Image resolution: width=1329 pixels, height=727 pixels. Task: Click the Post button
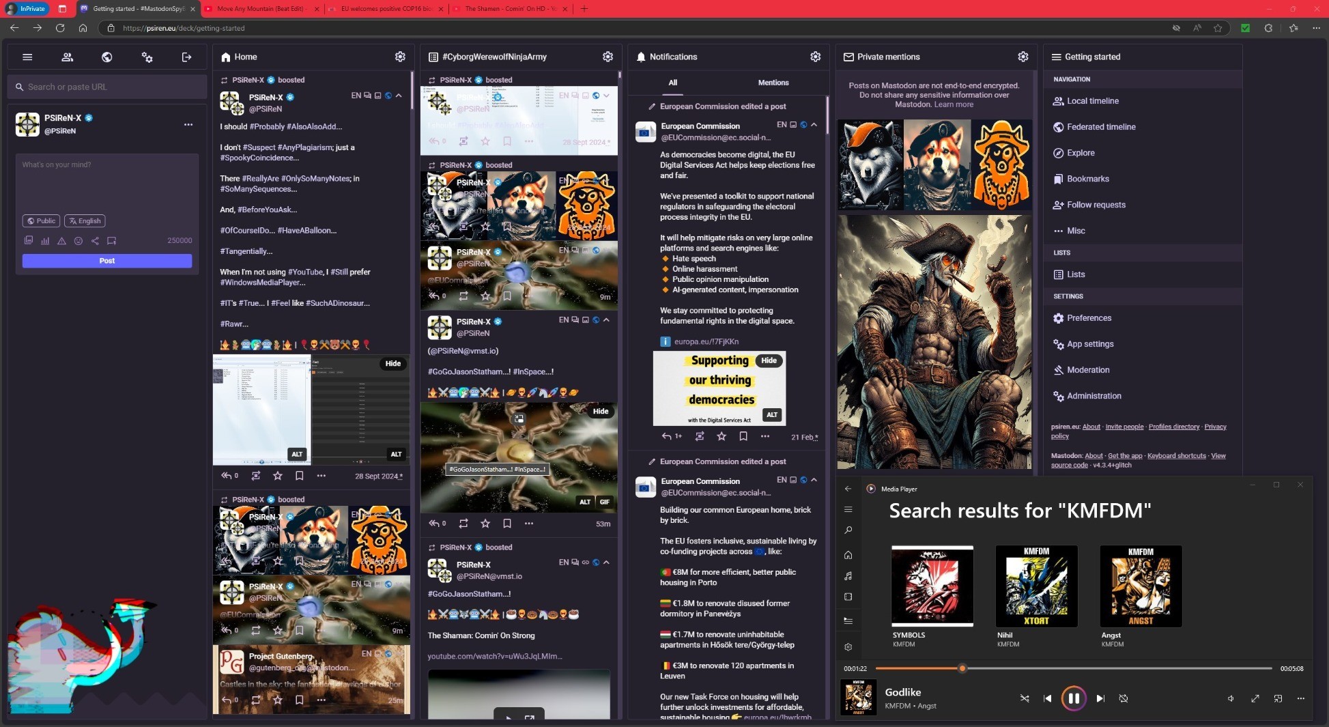pos(107,261)
